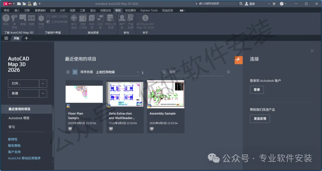Open the AutoCAD 移动应用程序 link
This screenshot has width=322, height=171.
coord(24,158)
